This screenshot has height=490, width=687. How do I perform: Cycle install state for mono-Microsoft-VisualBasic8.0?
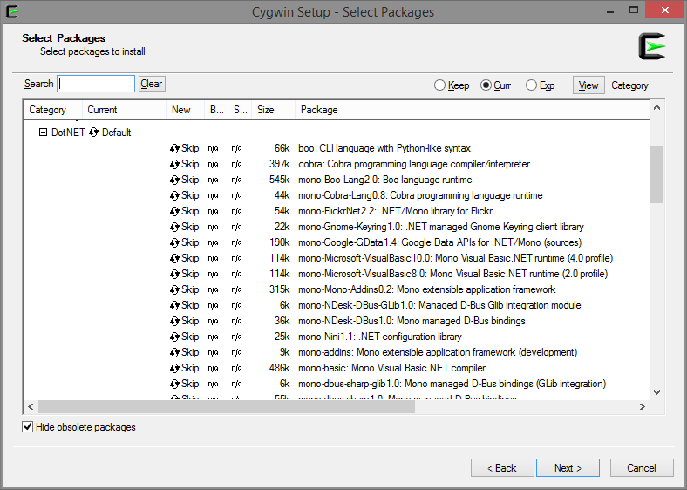pyautogui.click(x=174, y=275)
